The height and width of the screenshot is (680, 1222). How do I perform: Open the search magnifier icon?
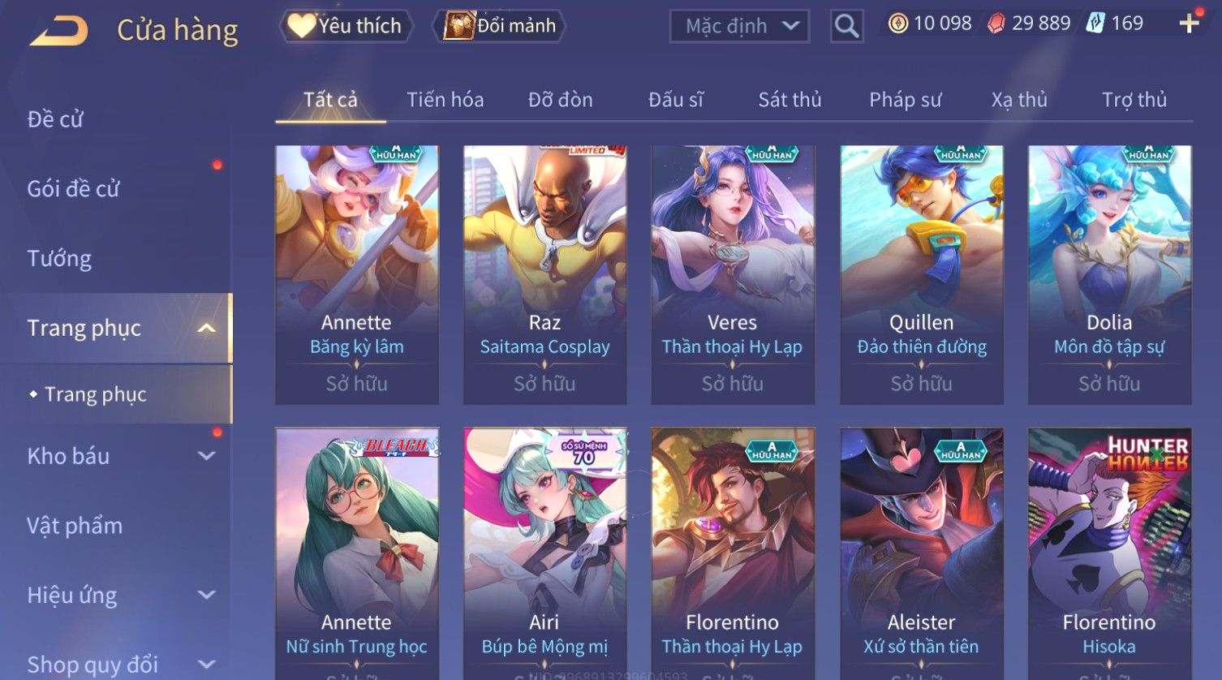point(846,26)
